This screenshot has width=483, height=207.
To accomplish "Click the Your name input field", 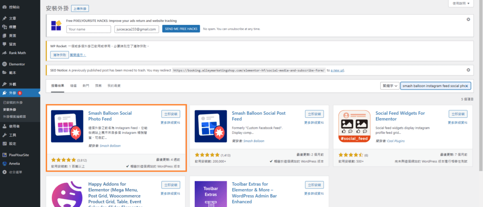I will [x=89, y=29].
